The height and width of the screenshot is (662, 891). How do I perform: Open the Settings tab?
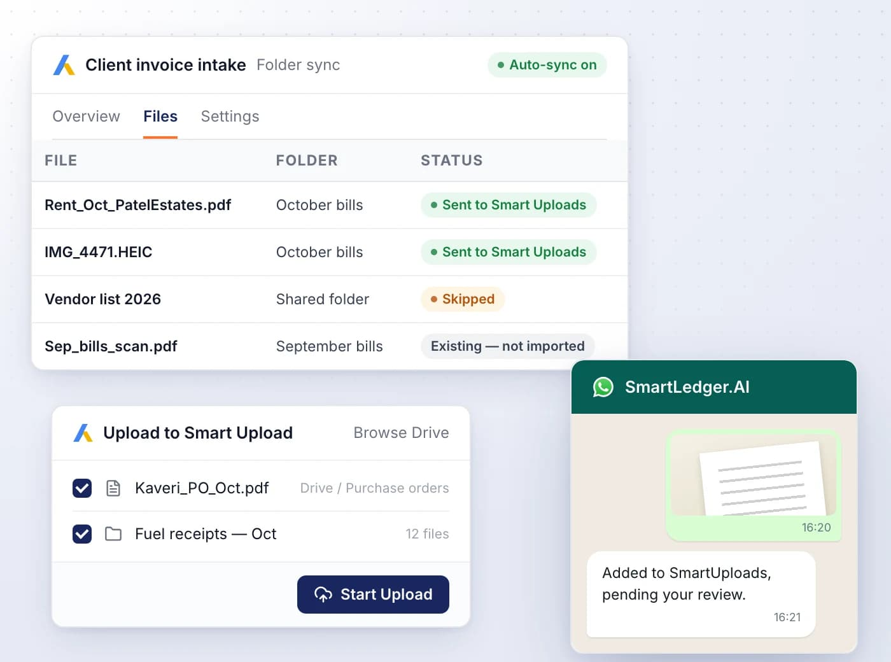230,116
